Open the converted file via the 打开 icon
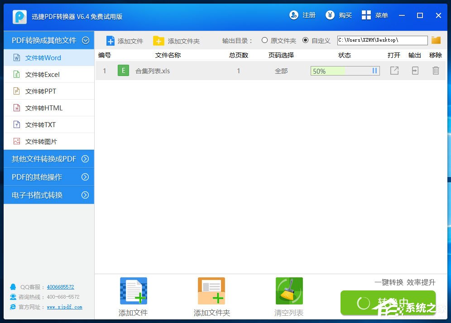The height and width of the screenshot is (323, 451). [x=394, y=71]
